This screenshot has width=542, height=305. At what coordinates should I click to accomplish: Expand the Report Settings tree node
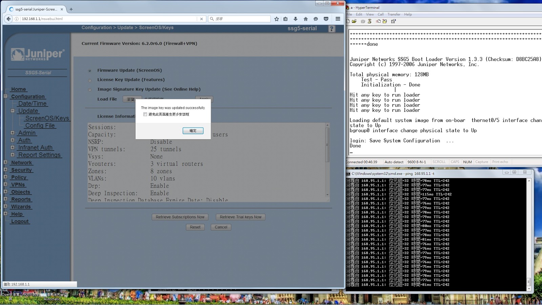coord(13,155)
